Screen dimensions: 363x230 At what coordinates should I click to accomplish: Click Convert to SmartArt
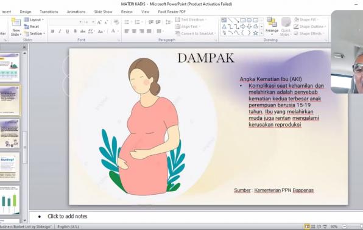(x=196, y=33)
